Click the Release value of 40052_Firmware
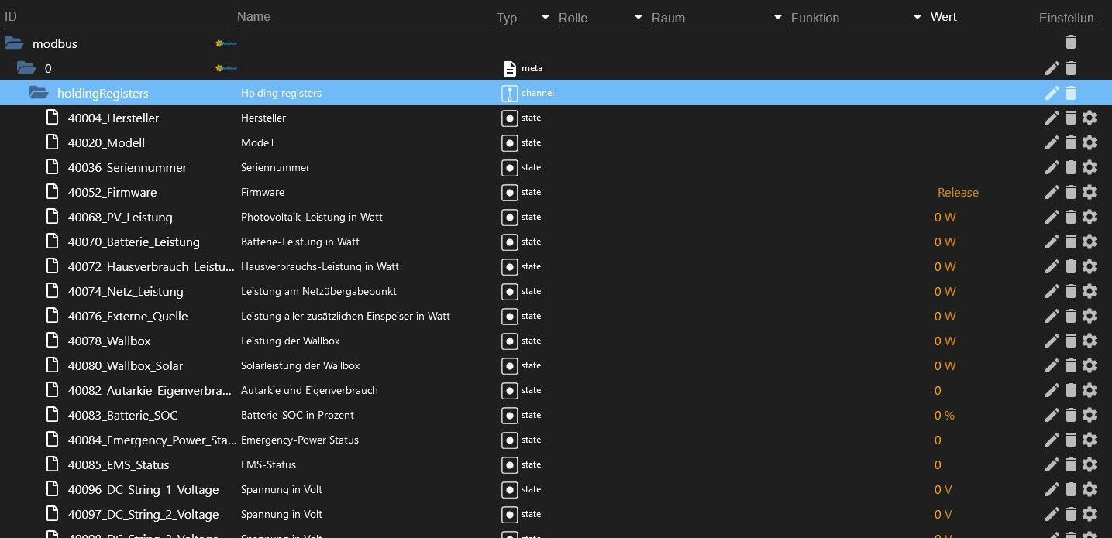The height and width of the screenshot is (538, 1112). [958, 192]
